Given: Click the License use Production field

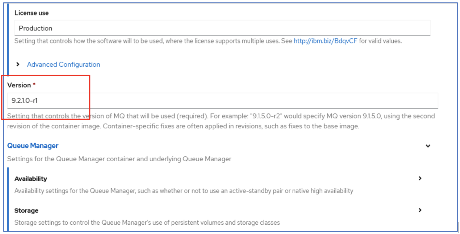Looking at the screenshot, I should click(x=222, y=28).
